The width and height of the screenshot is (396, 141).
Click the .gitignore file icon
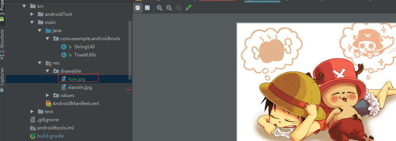pyautogui.click(x=32, y=119)
